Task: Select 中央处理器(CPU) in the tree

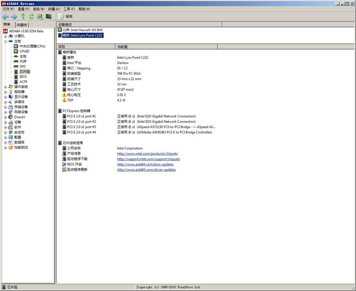Action: pyautogui.click(x=33, y=46)
